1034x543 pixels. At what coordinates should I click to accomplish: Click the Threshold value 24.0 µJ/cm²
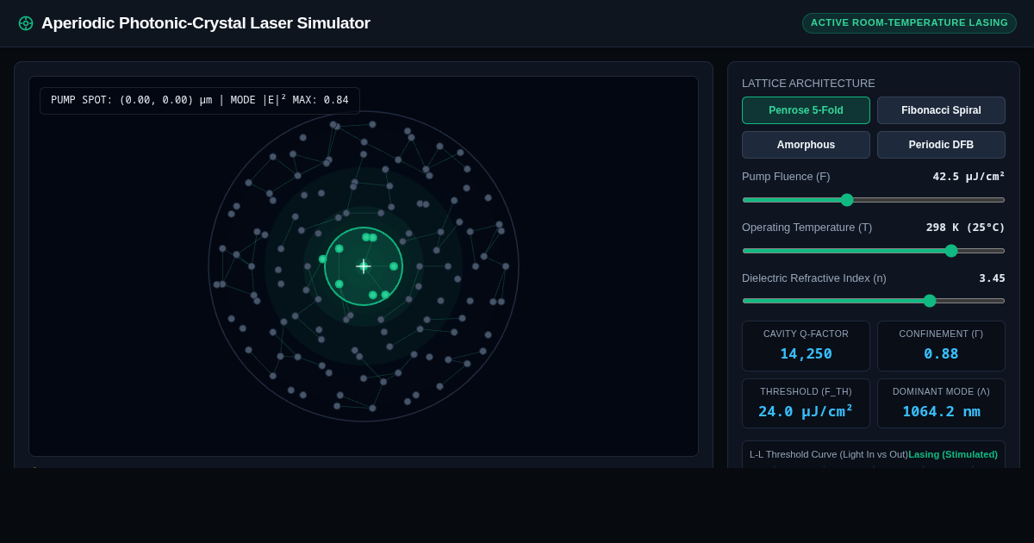(806, 411)
